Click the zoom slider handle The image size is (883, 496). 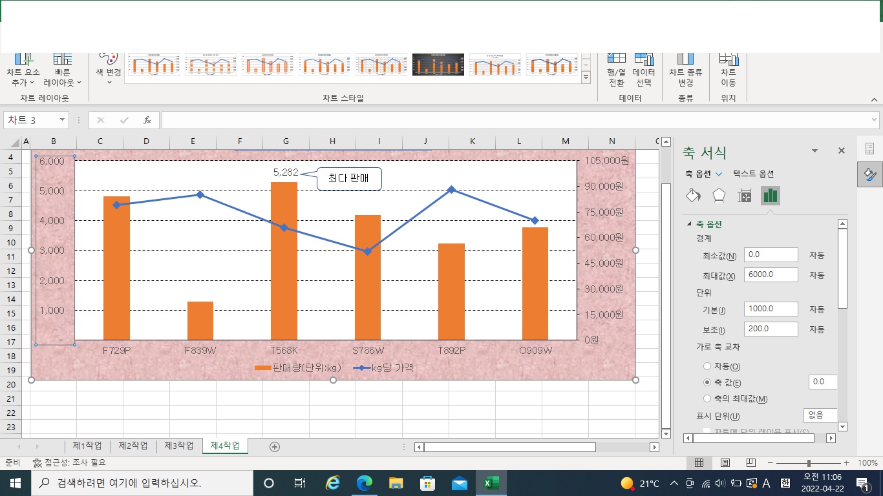[x=809, y=463]
